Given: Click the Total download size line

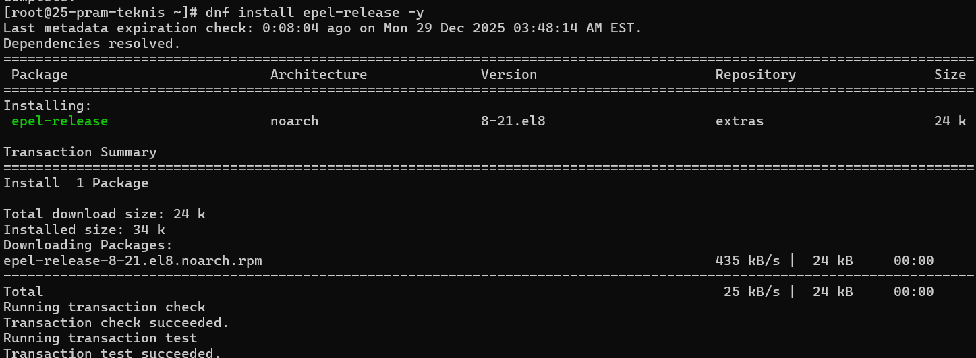Looking at the screenshot, I should tap(104, 214).
